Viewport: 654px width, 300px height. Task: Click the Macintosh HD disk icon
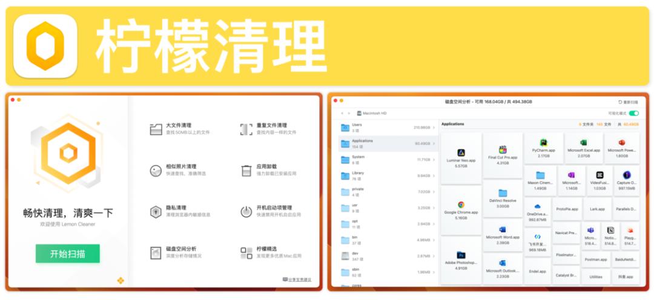pyautogui.click(x=358, y=113)
